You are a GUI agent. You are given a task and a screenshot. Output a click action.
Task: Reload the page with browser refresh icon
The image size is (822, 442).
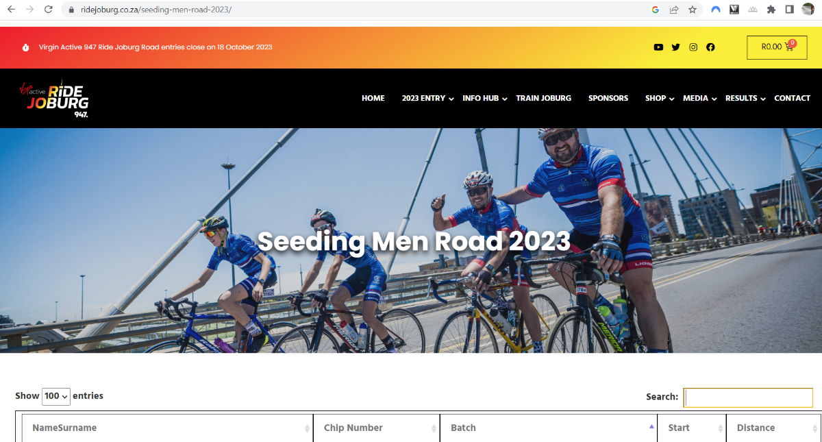click(x=48, y=10)
